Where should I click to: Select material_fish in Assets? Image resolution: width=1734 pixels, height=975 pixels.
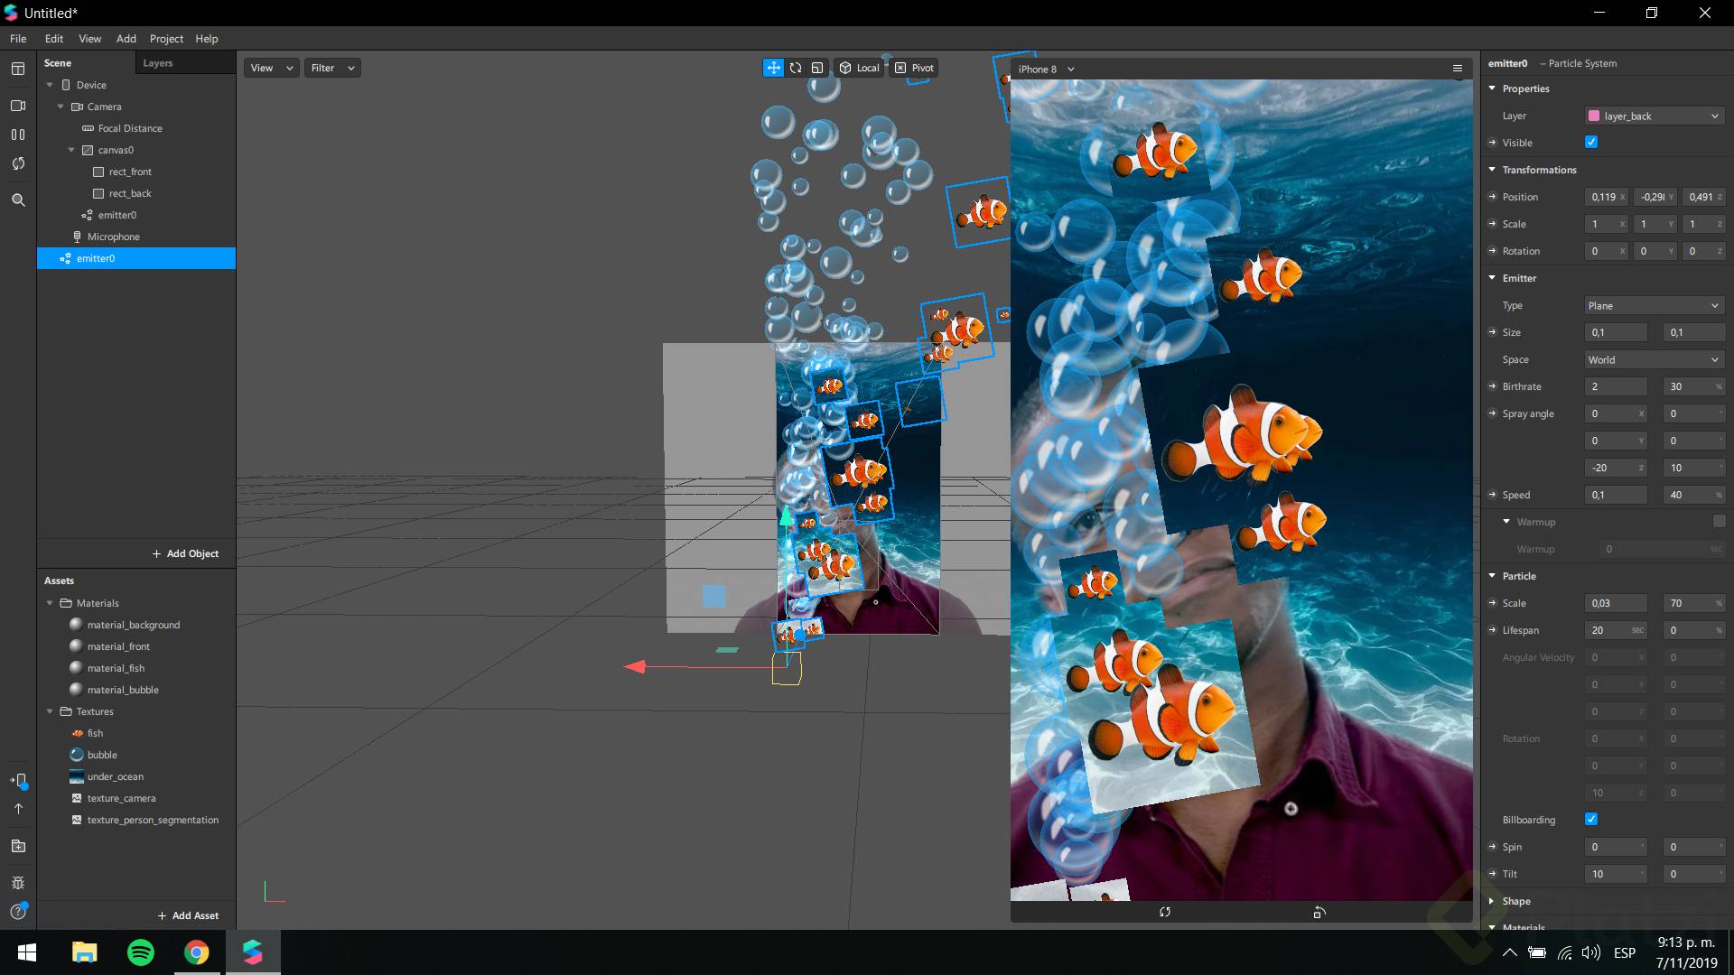(116, 668)
